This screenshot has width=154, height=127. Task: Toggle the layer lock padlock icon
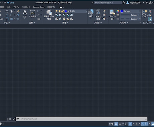[x=63, y=11]
